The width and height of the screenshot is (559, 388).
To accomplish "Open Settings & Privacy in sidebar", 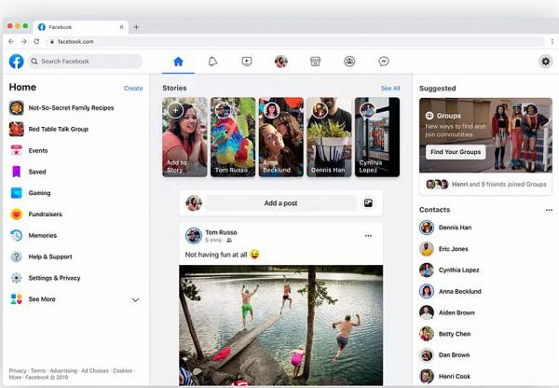I will [54, 278].
